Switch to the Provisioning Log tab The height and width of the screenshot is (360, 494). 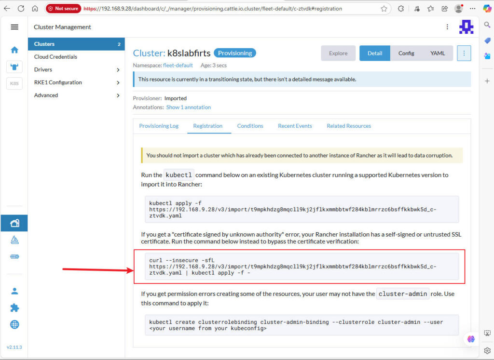tap(159, 126)
